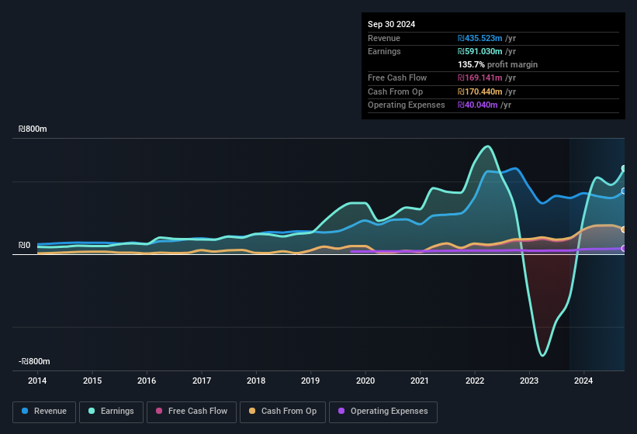Image resolution: width=637 pixels, height=434 pixels.
Task: Click the 2014 x-axis label
Action: click(37, 381)
